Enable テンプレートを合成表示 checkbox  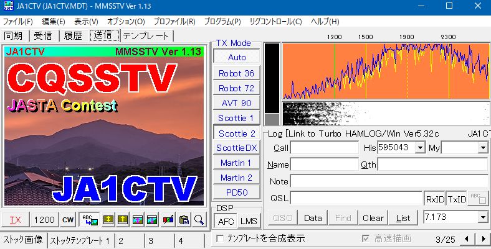[221, 238]
